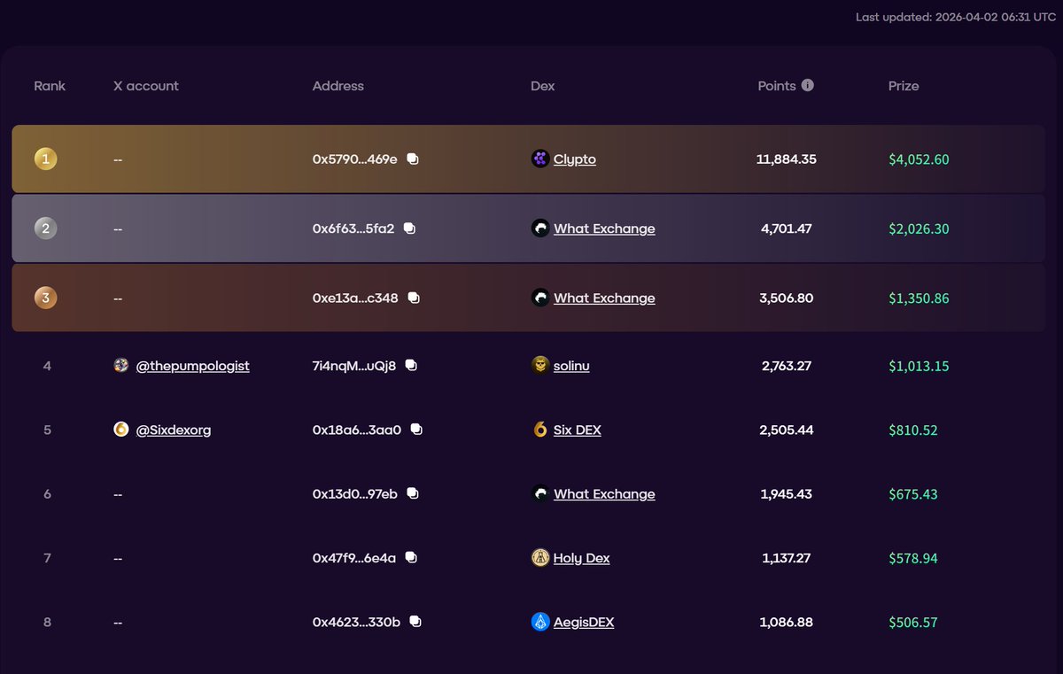Viewport: 1063px width, 674px height.
Task: Select address text 7i4nqM...uQj8
Action: (354, 366)
